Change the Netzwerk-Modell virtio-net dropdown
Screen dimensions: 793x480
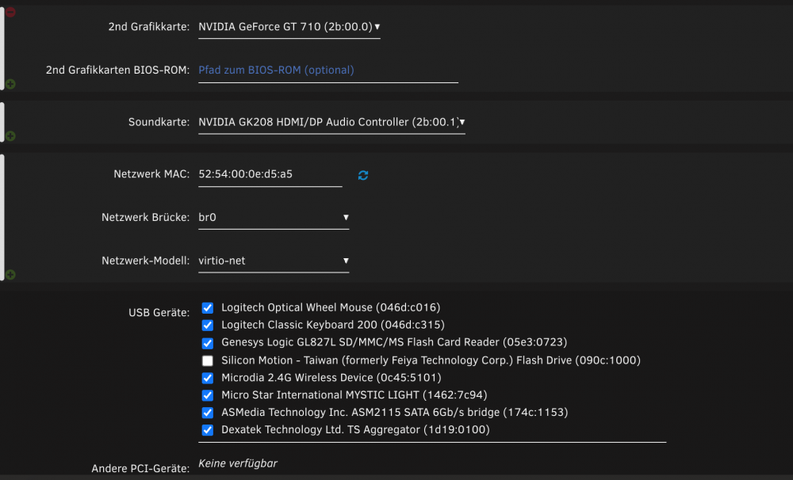point(274,261)
